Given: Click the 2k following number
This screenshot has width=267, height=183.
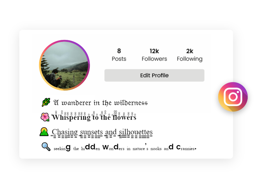Looking at the screenshot, I should 190,51.
